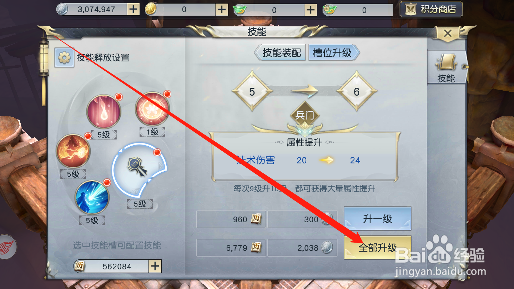Add experience points next to 562084
This screenshot has width=514, height=289.
point(155,266)
